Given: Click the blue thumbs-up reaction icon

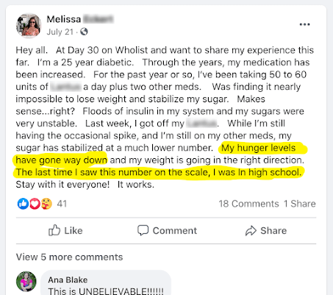Looking at the screenshot, I should pyautogui.click(x=23, y=204).
